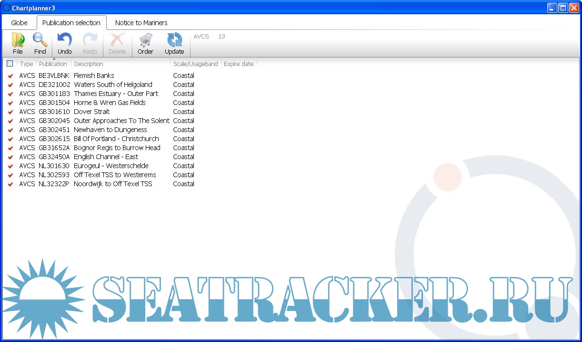The width and height of the screenshot is (582, 342).
Task: Click the Update refresh icon
Action: (174, 40)
